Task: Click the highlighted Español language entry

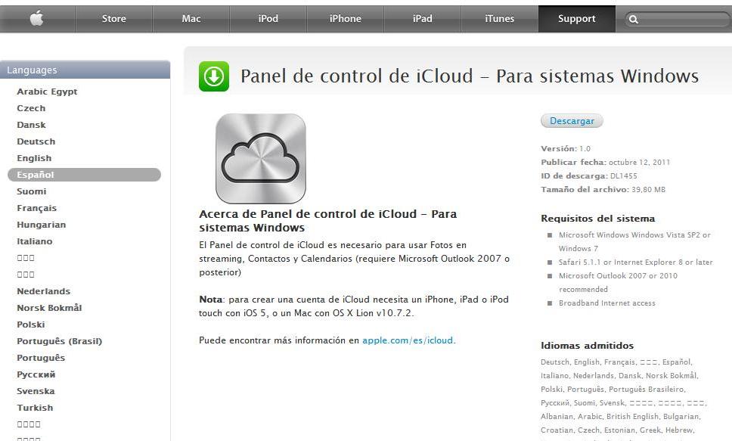Action: point(35,174)
